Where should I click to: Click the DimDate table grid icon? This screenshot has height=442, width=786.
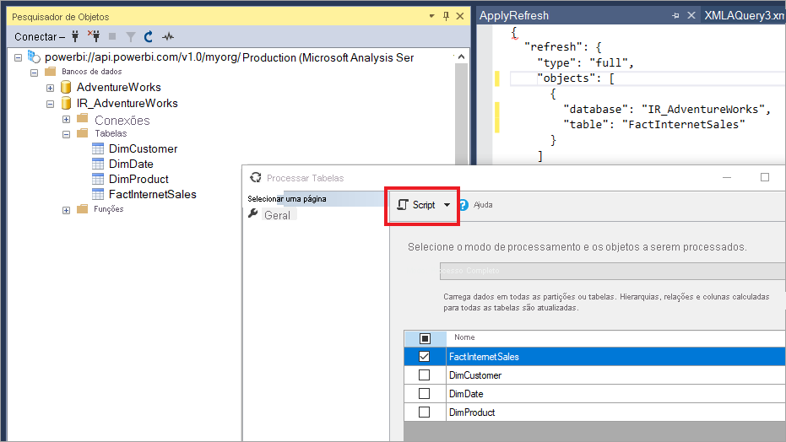pos(98,164)
